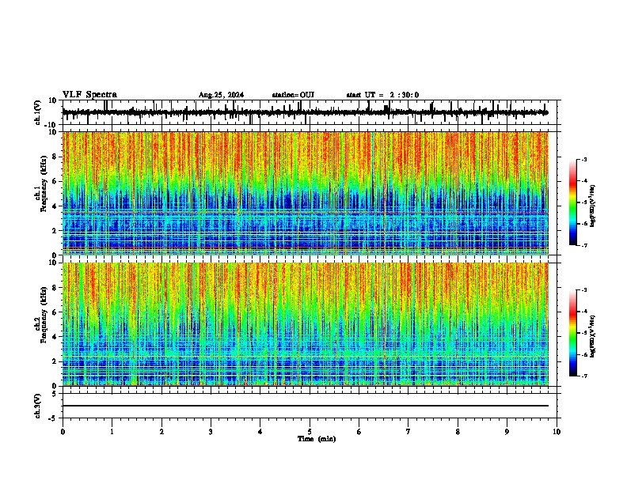Click time axis tick label "5"
This screenshot has height=484, width=627.
[x=310, y=431]
